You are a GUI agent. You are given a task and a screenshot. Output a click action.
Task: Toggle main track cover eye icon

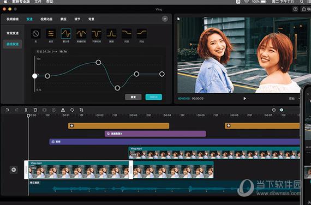(x=14, y=170)
